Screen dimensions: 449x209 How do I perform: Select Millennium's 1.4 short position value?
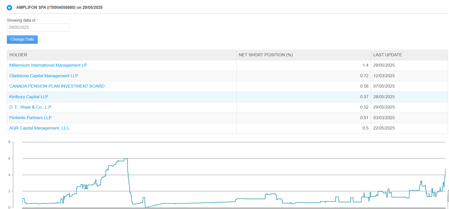tap(365, 65)
